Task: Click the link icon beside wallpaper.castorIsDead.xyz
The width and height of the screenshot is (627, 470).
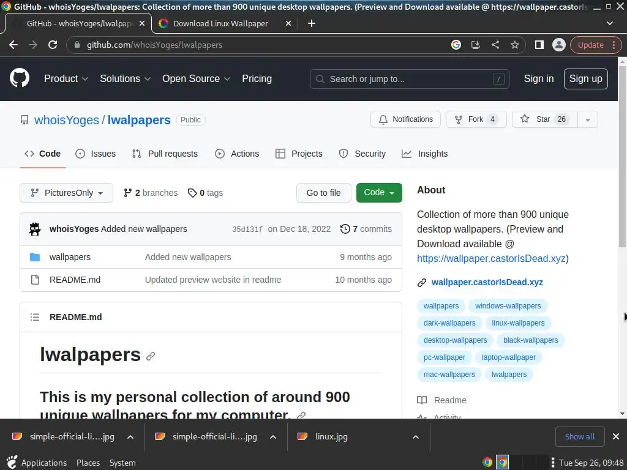Action: (x=422, y=283)
